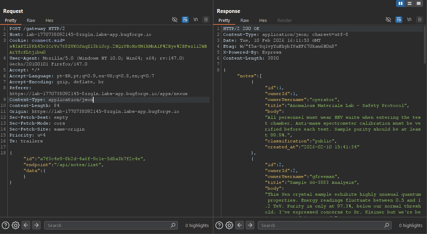
Task: Click the Accept-Language header line
Action: click(82, 76)
